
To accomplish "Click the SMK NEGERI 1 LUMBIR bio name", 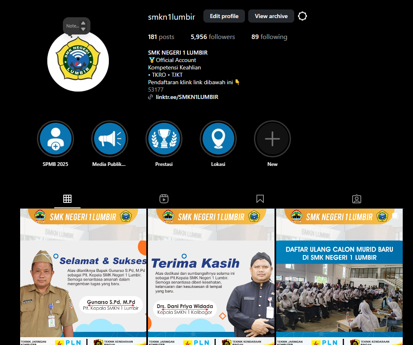I will pos(178,53).
